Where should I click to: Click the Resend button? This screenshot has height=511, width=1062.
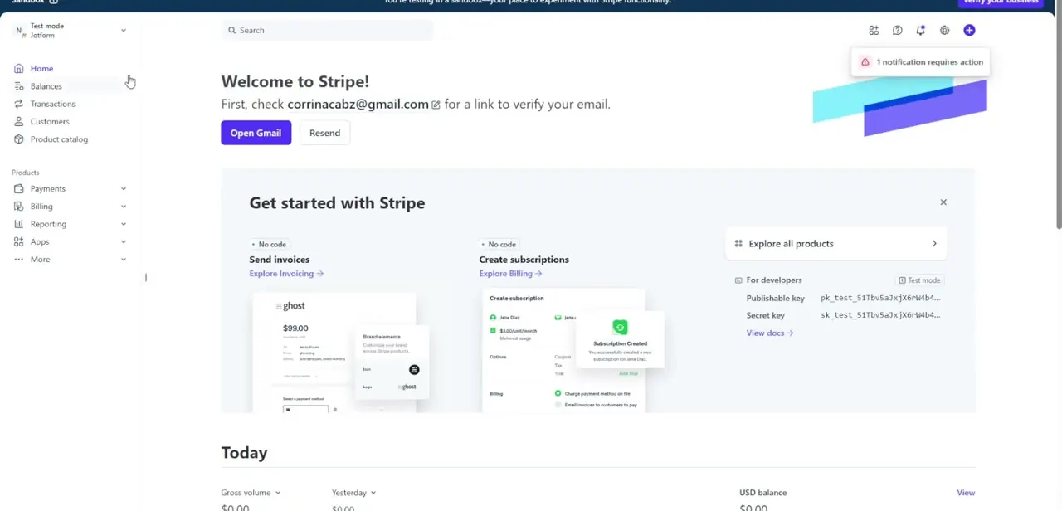pos(324,133)
